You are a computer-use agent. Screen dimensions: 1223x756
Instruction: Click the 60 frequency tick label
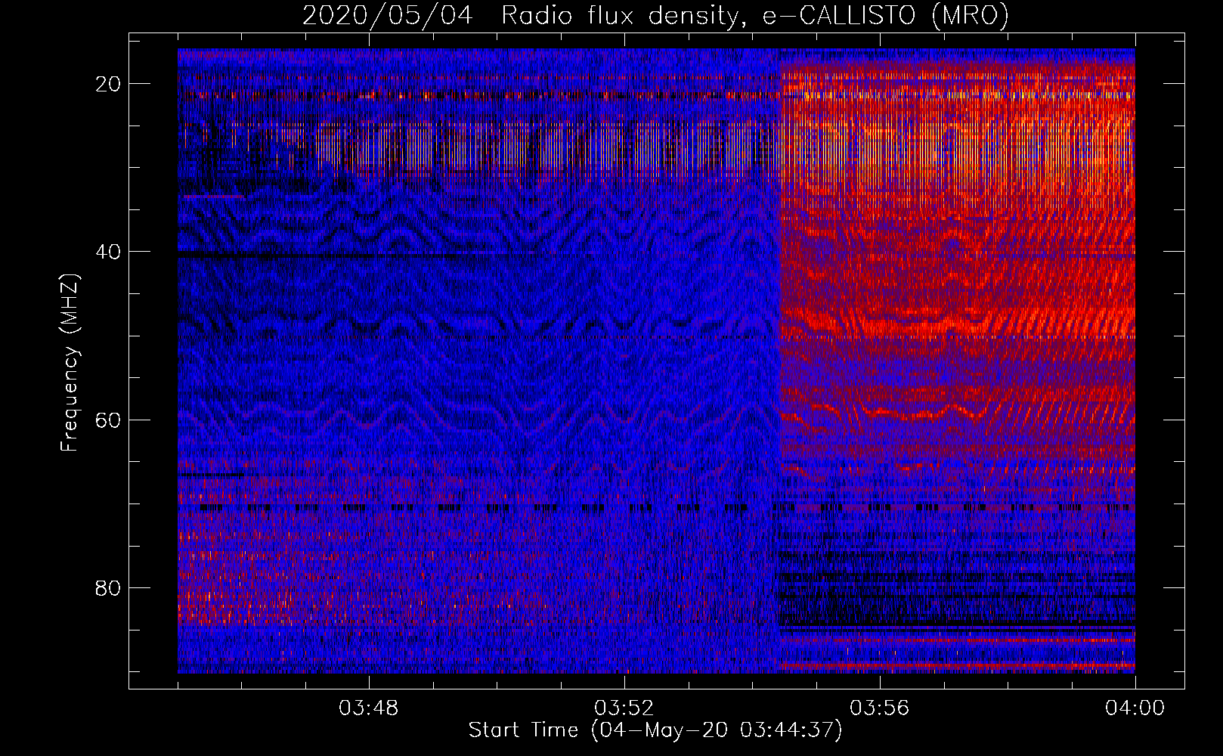109,420
